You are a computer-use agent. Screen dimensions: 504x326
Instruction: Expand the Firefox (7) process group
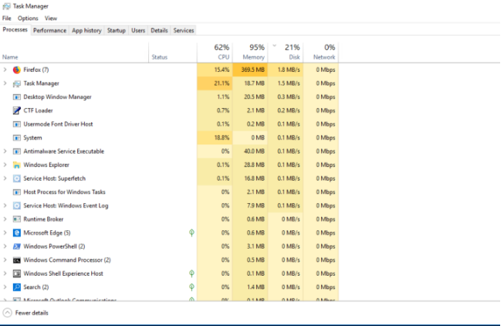click(x=5, y=70)
